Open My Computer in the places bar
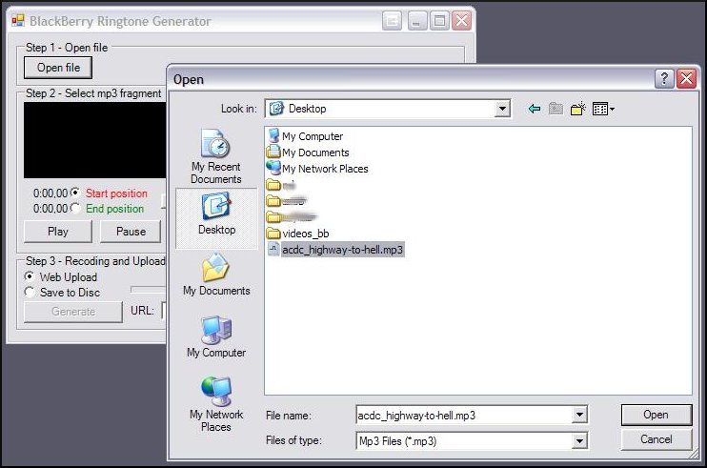Image resolution: width=707 pixels, height=468 pixels. (x=216, y=337)
